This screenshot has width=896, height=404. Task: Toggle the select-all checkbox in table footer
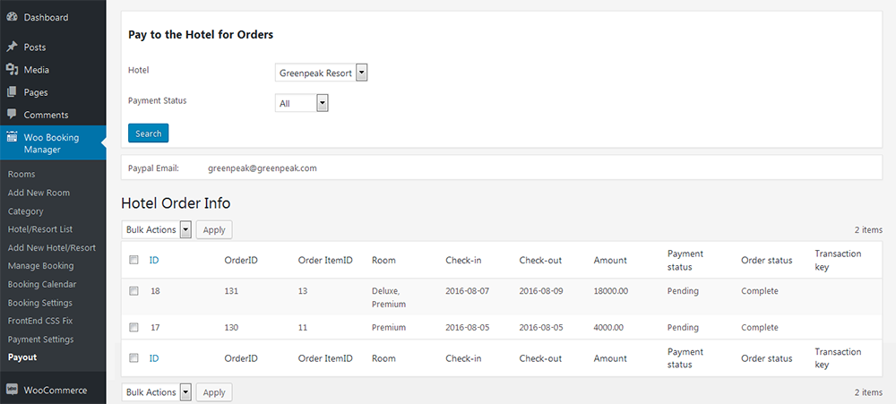coord(134,357)
